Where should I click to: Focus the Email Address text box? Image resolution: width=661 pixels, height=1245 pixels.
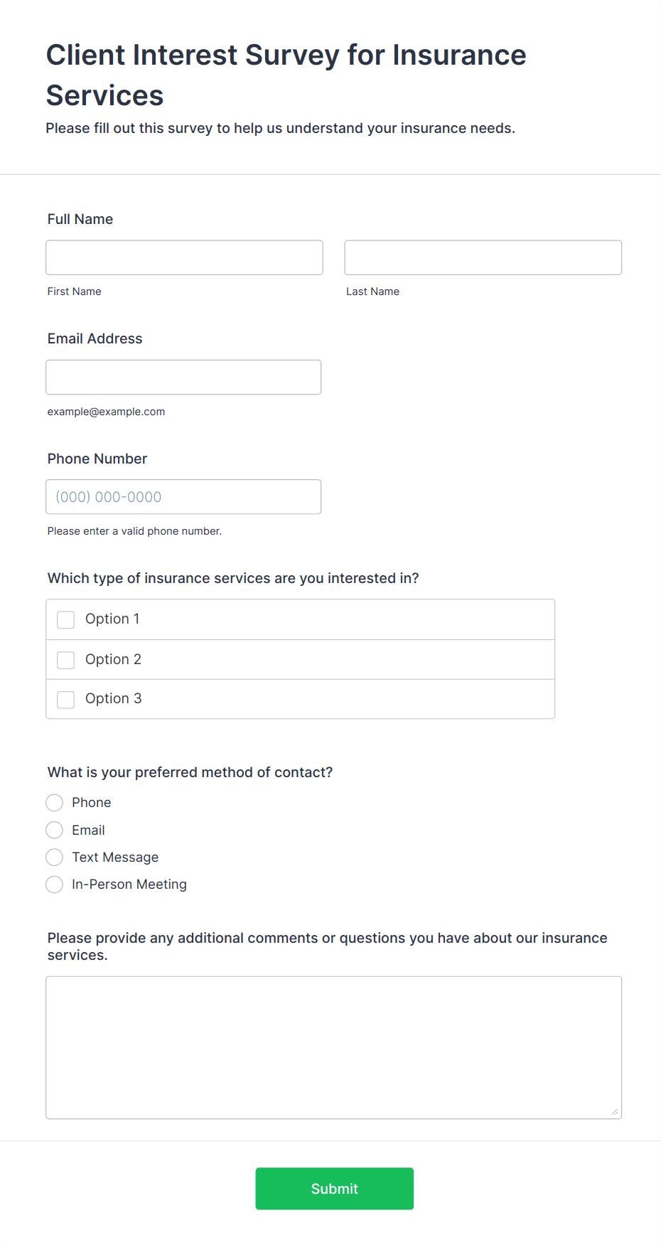(183, 377)
